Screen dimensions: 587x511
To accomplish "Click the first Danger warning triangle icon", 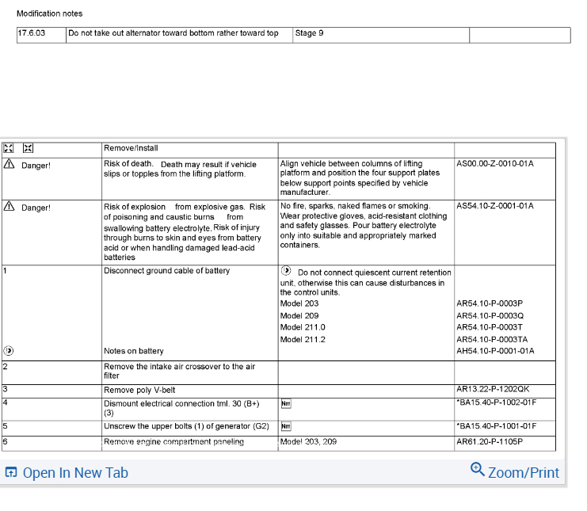I will tap(9, 164).
